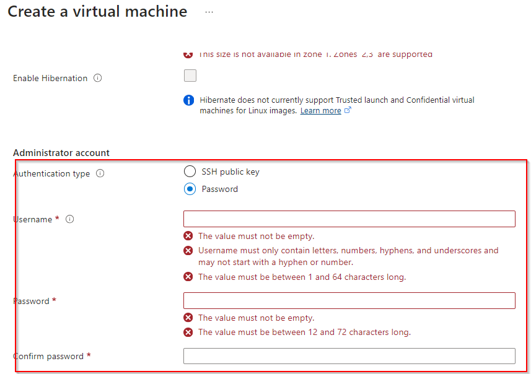The height and width of the screenshot is (374, 531).
Task: Click the external link icon after Learn more
Action: (x=348, y=111)
